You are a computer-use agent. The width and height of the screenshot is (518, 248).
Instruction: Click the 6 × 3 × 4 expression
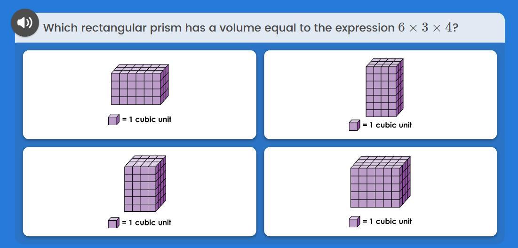(425, 27)
